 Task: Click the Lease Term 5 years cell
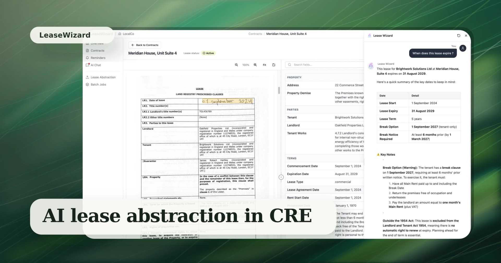434,119
